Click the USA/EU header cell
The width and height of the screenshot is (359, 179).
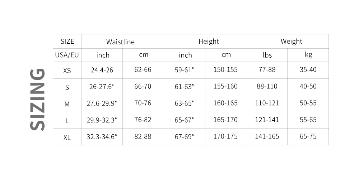click(x=67, y=55)
